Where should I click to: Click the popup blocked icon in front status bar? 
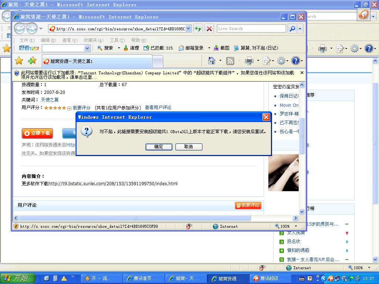click(x=189, y=226)
